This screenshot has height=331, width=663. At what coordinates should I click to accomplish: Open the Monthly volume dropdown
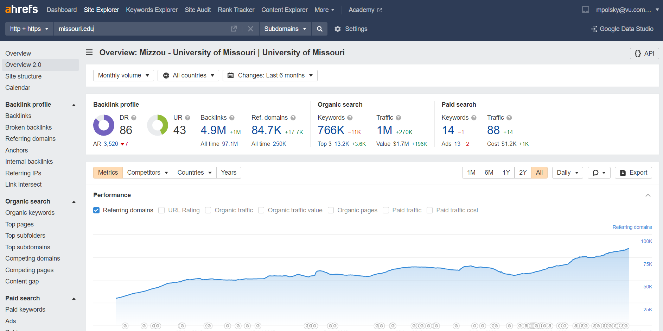123,75
